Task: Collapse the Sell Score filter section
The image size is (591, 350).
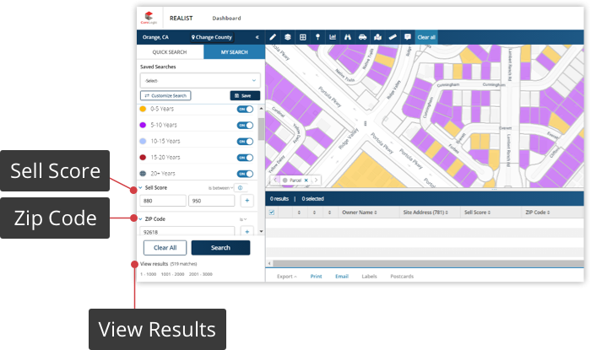Action: (140, 187)
